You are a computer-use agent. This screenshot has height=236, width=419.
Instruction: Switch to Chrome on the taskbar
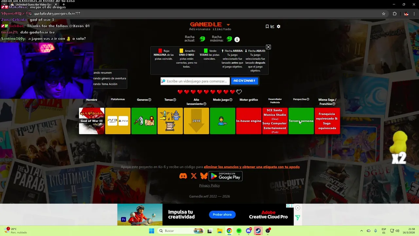[x=229, y=231]
